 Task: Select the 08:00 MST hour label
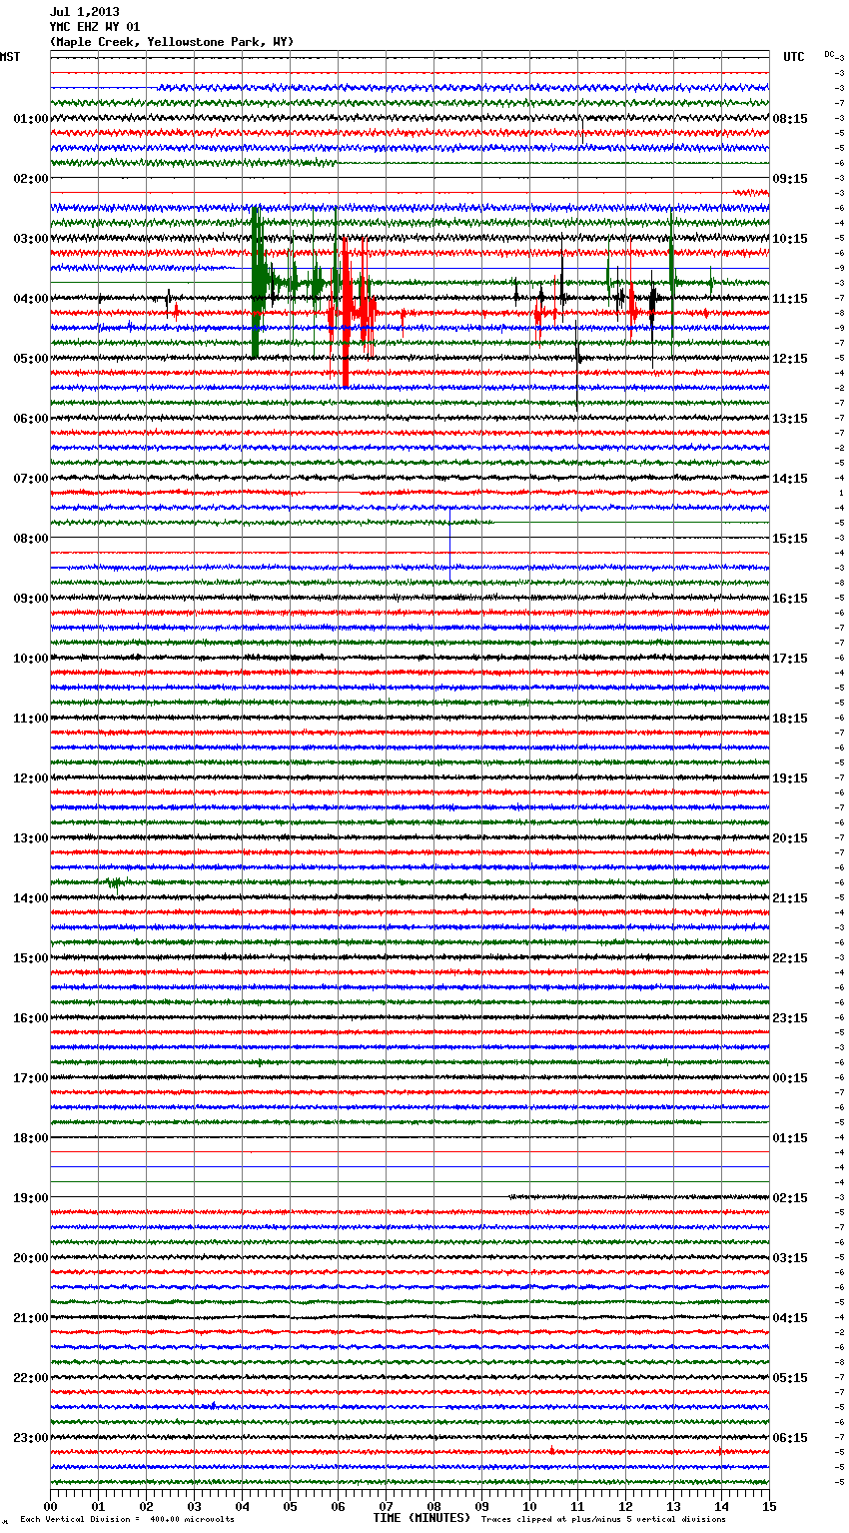pyautogui.click(x=31, y=539)
